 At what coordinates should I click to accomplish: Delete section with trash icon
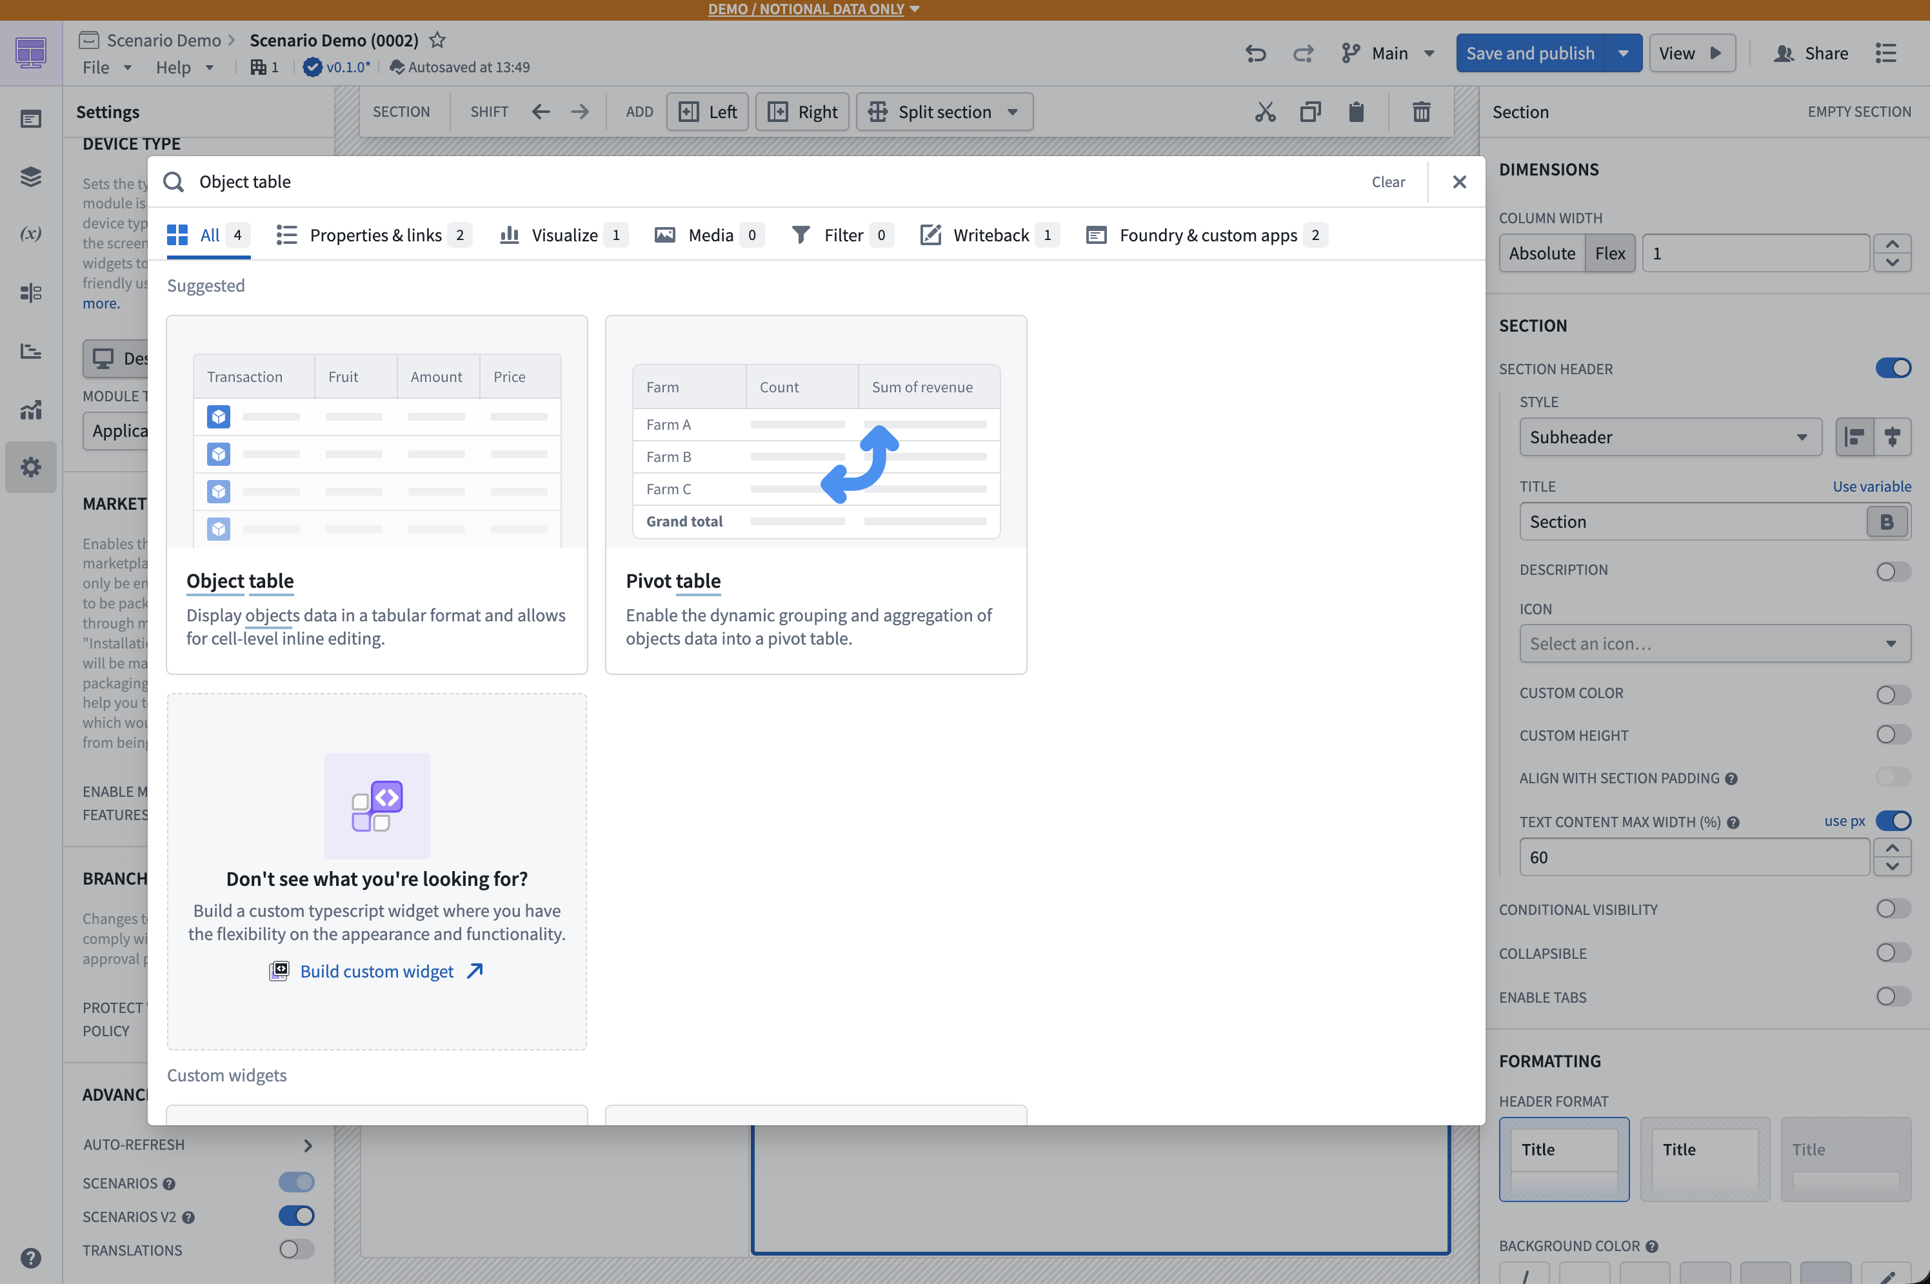tap(1422, 112)
